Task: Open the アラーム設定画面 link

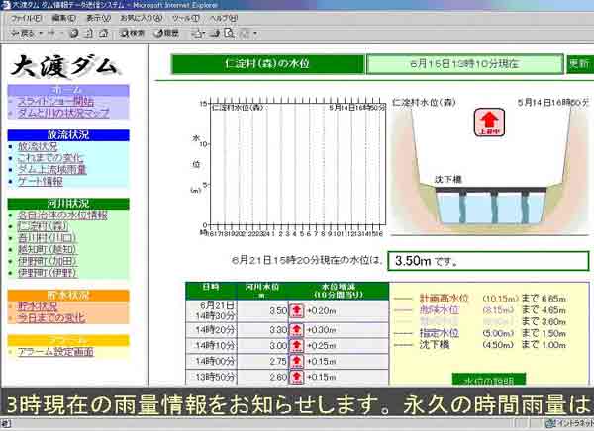Action: pos(55,351)
